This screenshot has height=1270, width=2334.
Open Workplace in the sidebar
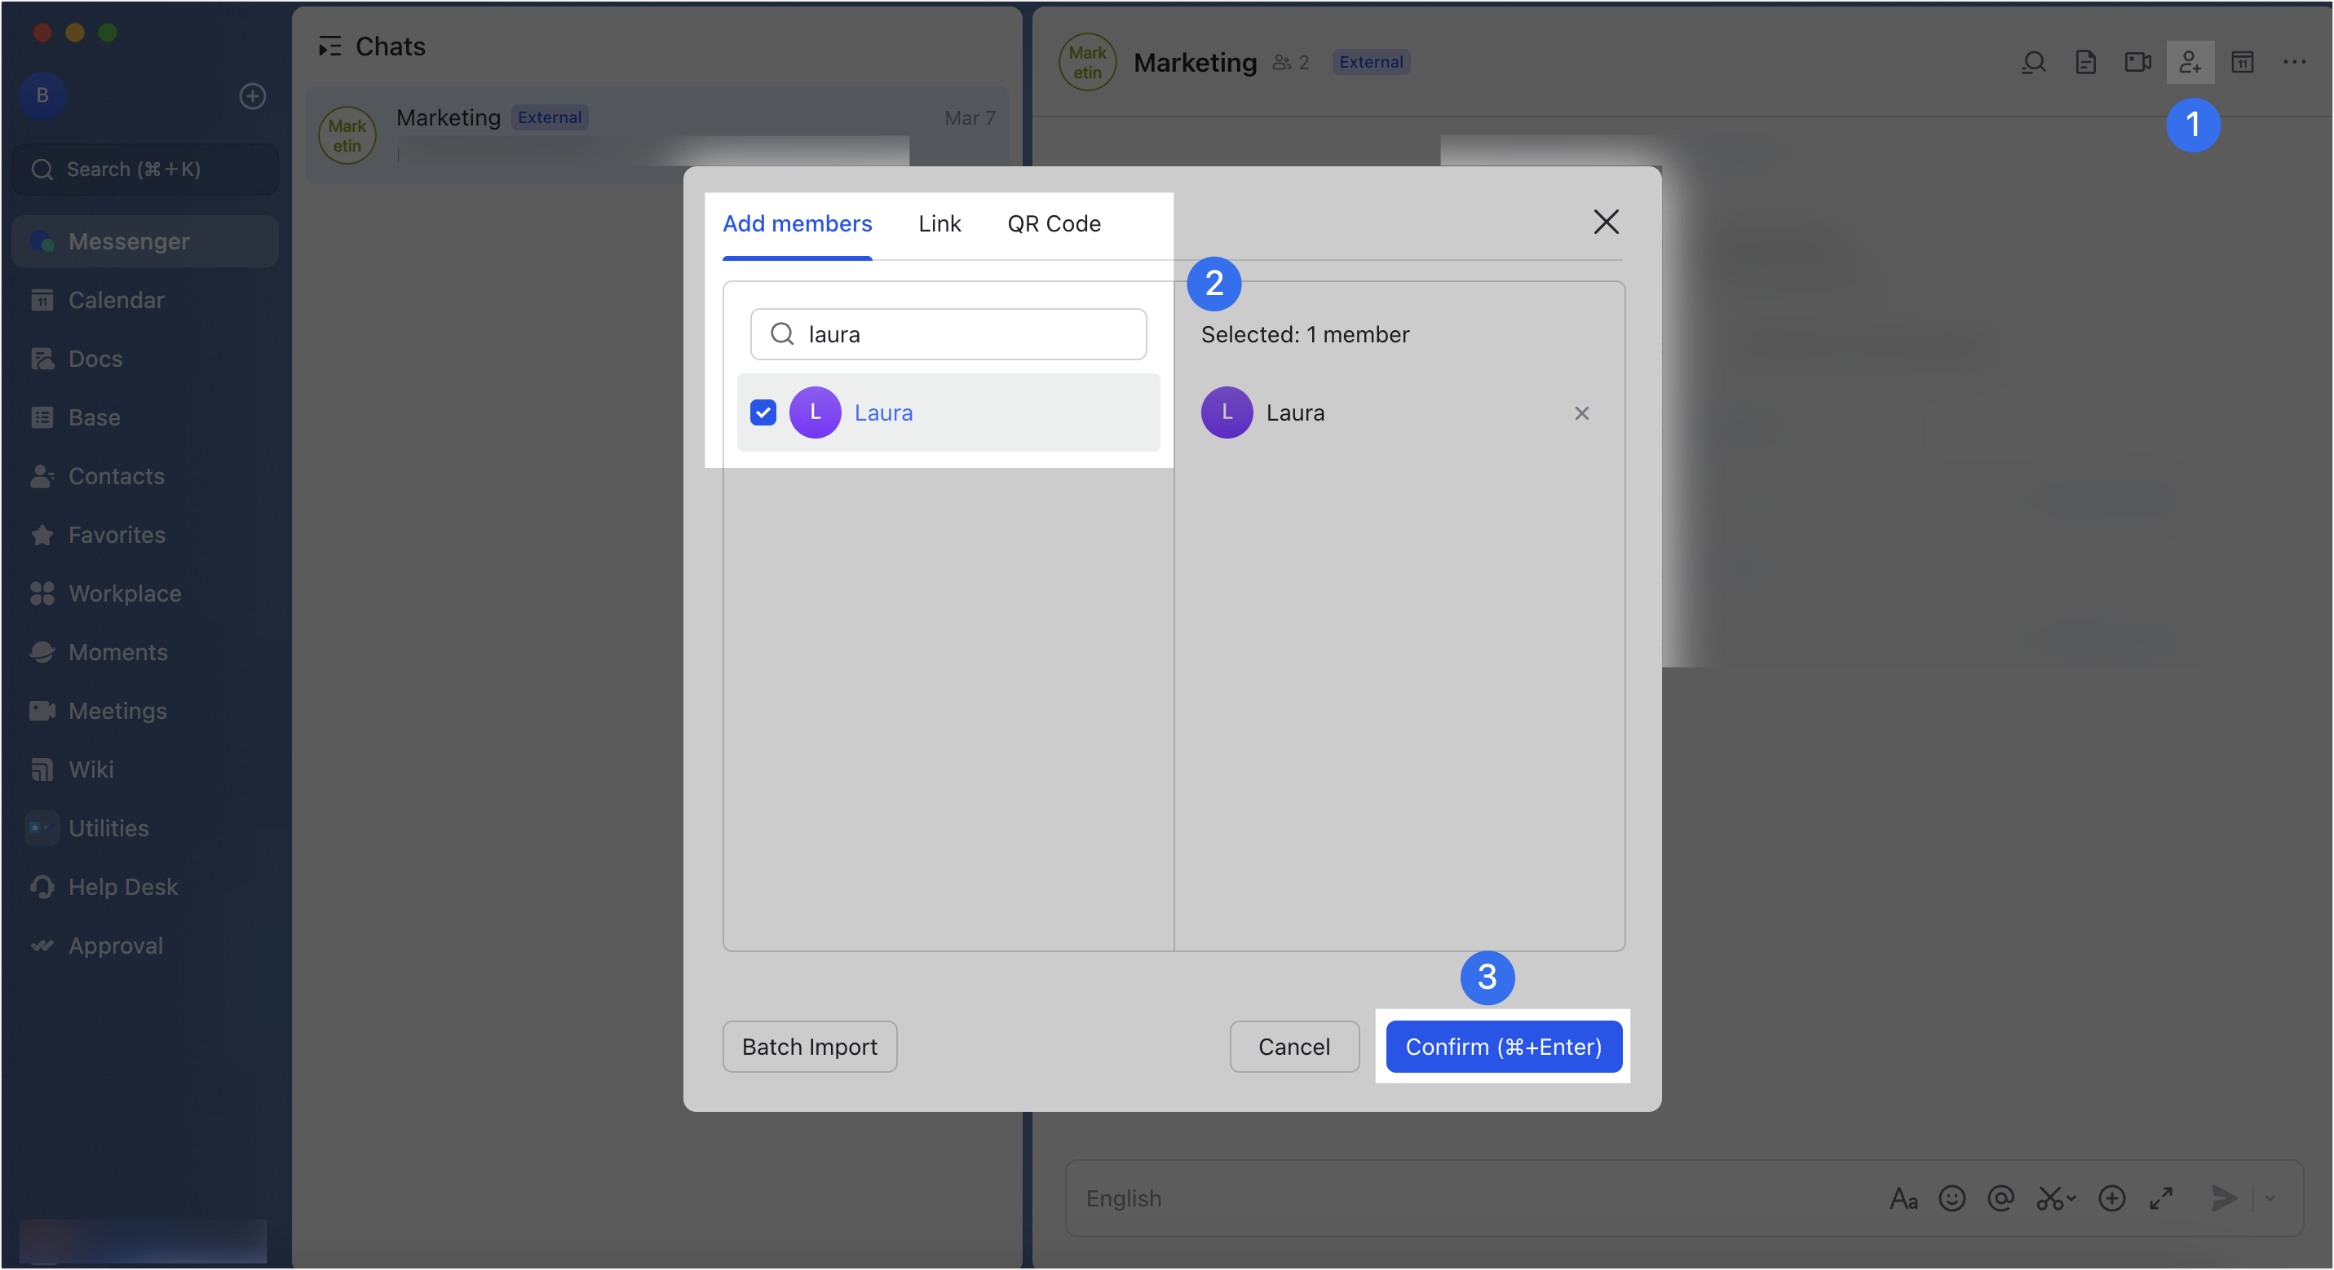145,594
